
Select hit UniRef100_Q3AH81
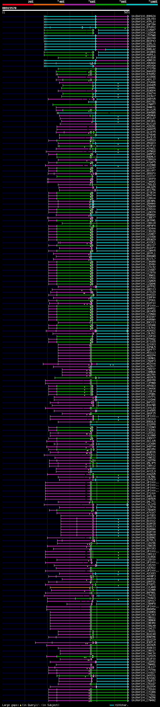143,88
